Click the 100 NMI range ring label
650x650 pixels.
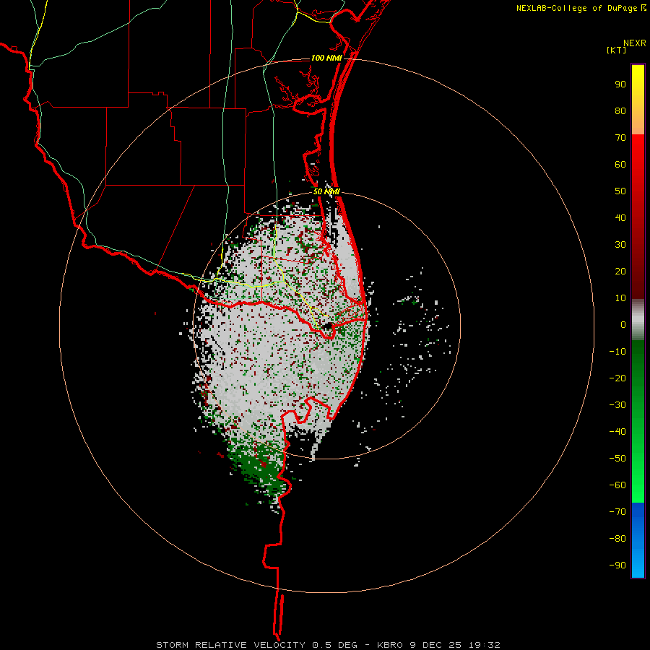coord(326,58)
